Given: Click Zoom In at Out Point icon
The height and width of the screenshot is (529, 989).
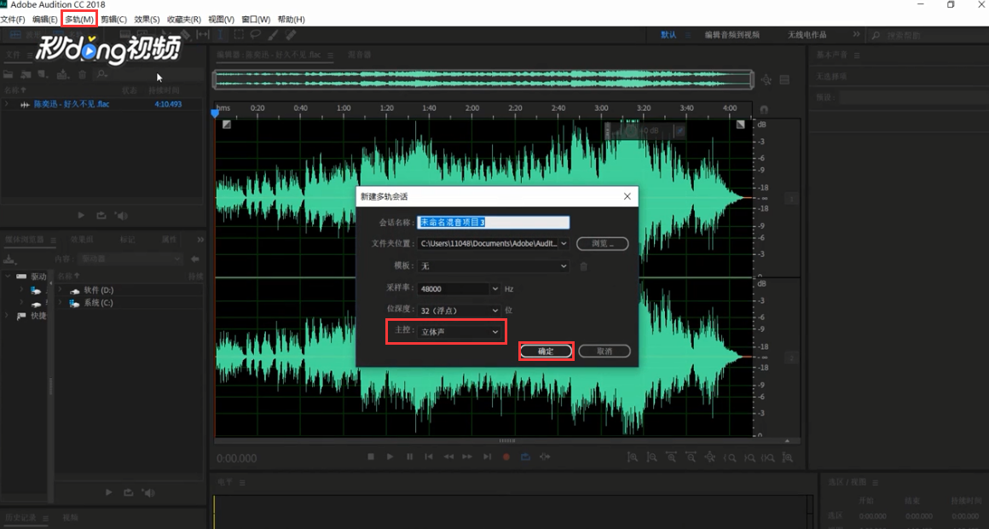Looking at the screenshot, I should pos(749,457).
